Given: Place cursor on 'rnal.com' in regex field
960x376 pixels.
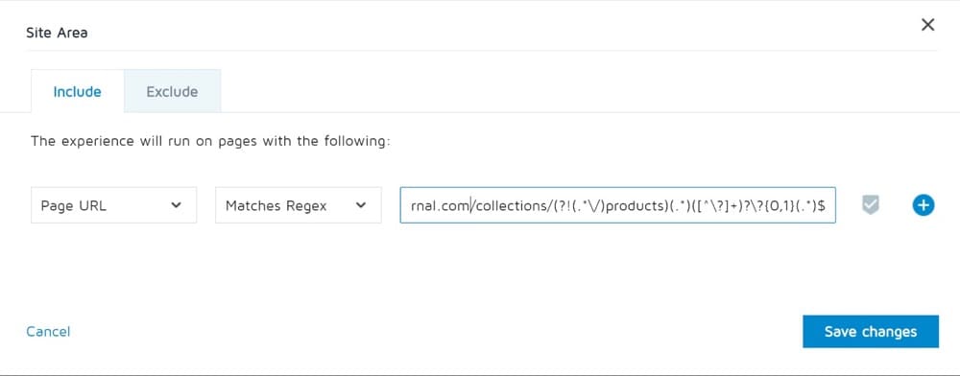Looking at the screenshot, I should [440, 206].
